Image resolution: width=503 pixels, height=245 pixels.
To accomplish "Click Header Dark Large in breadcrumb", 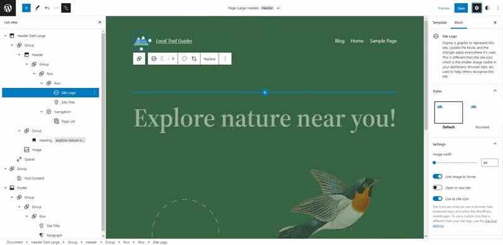I will point(45,242).
